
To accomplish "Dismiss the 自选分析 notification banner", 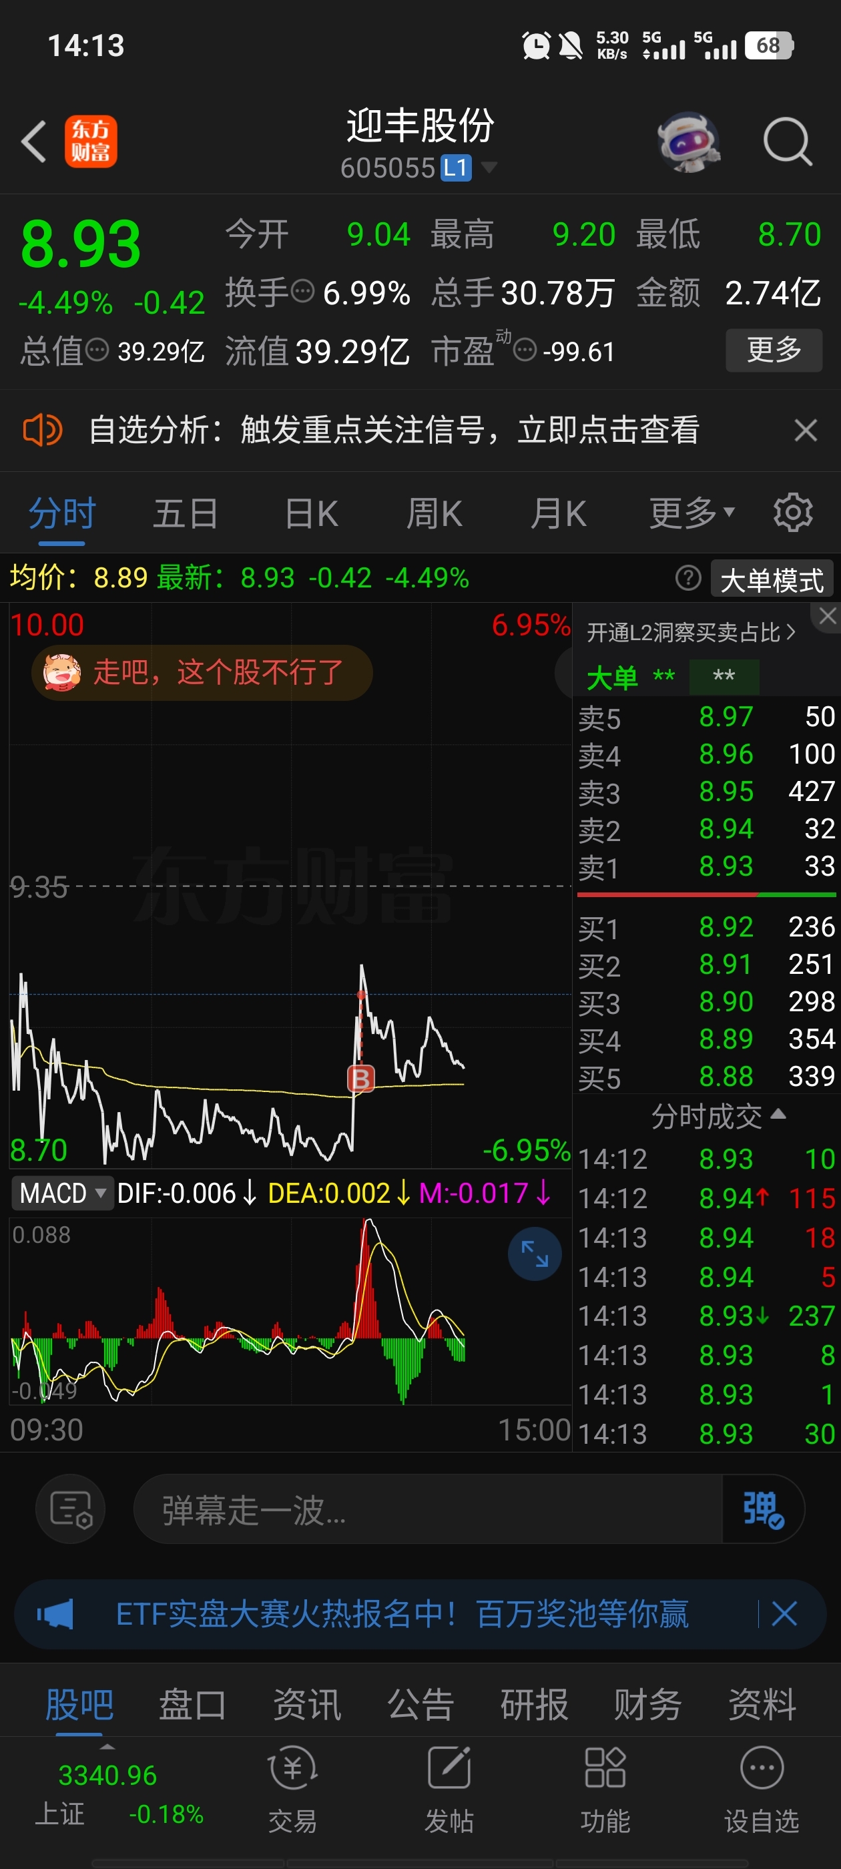I will tap(806, 431).
